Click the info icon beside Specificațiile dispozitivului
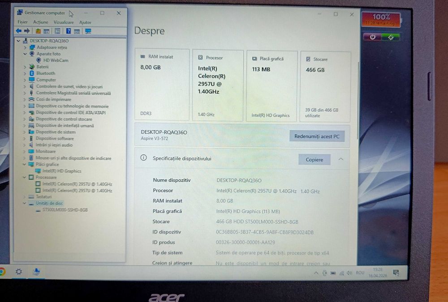Viewport: 448px width, 302px height. click(x=143, y=157)
